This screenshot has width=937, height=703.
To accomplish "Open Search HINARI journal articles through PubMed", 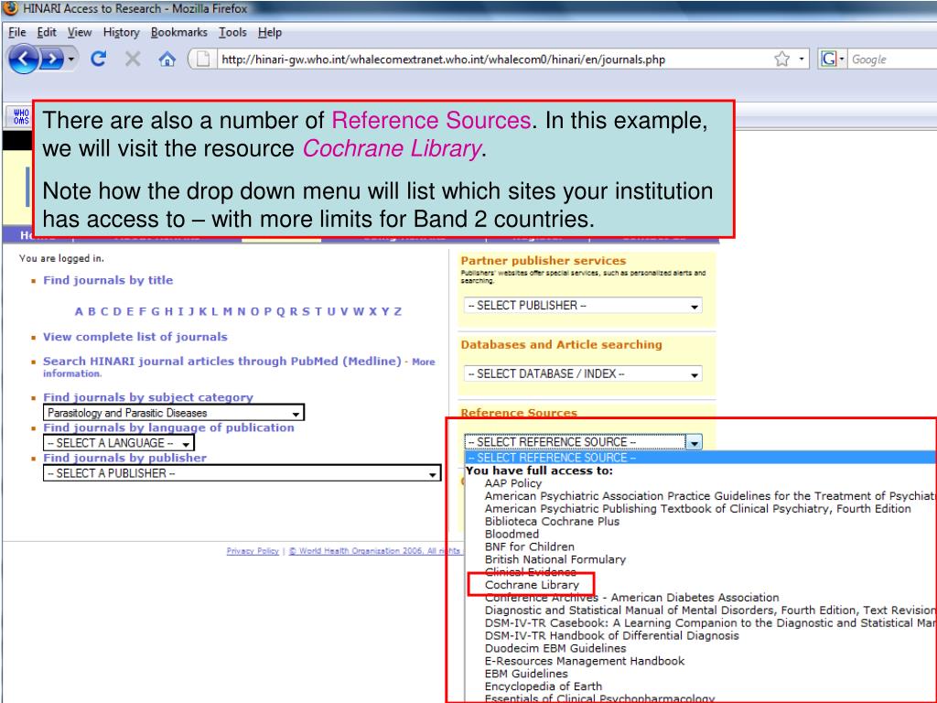I will click(222, 361).
